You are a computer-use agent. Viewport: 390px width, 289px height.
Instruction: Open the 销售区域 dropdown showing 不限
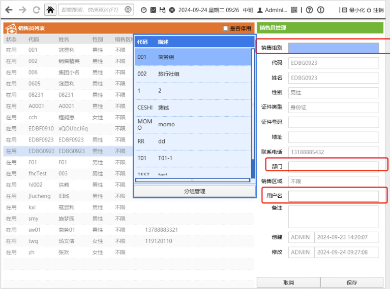pos(333,182)
